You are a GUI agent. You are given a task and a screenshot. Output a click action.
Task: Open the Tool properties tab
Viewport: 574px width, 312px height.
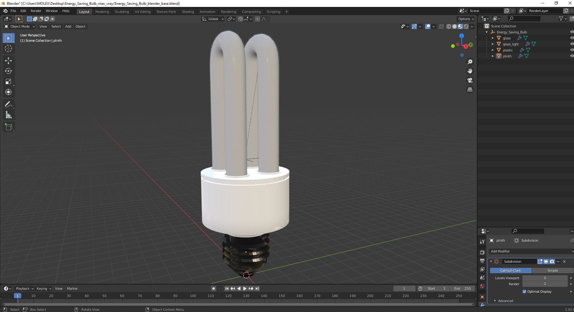(482, 241)
